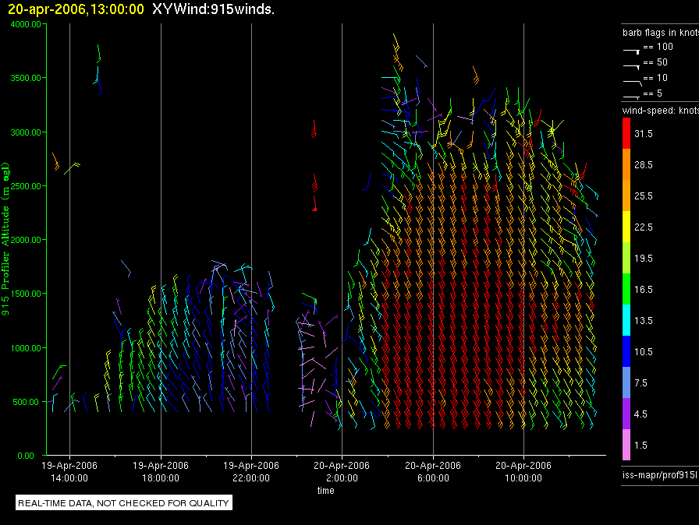Pick the cyan 13.5 knots color swatch

[626, 320]
